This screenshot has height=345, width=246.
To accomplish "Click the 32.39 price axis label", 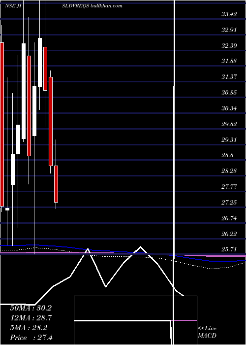I will (x=229, y=46).
